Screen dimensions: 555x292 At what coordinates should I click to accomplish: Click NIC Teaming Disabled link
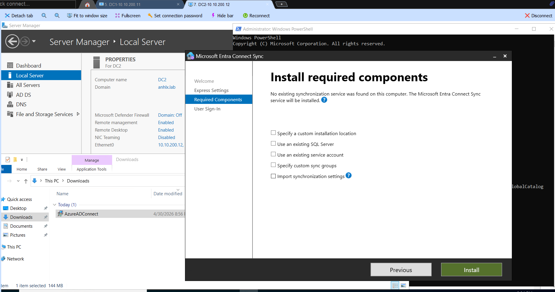[x=167, y=138]
